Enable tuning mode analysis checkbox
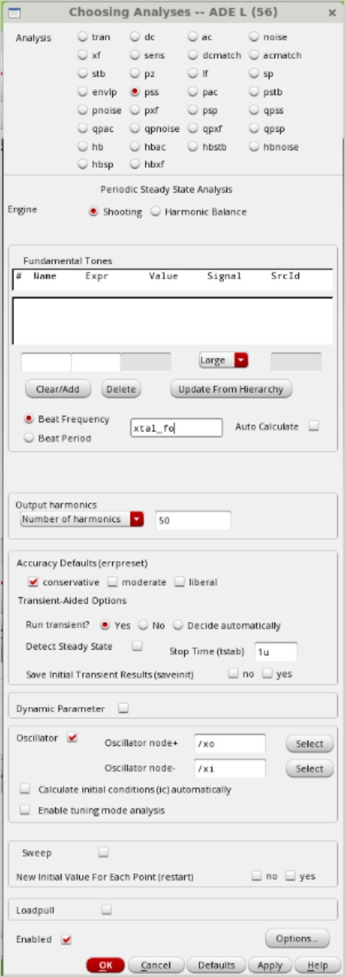 (25, 810)
